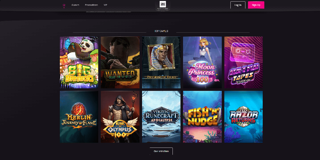320x160 pixels.
Task: Click the Log In button
Action: coord(238,5)
